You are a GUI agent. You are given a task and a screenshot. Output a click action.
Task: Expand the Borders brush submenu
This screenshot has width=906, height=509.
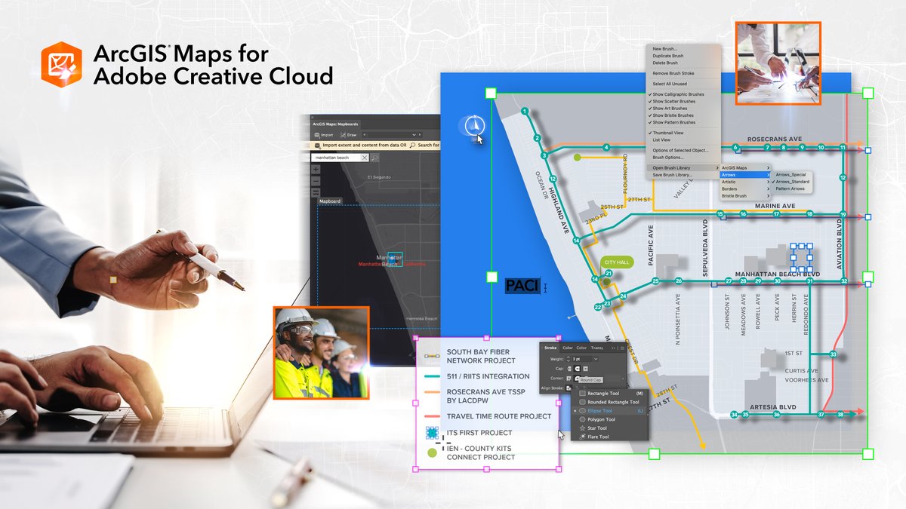[746, 189]
